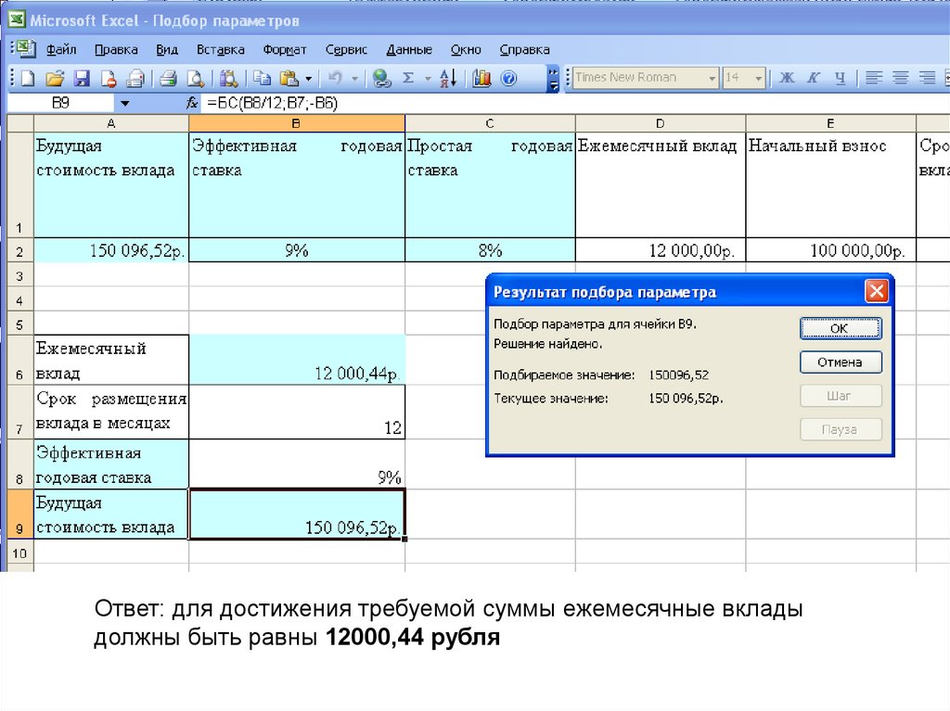Save the workbook with the floppy disk icon
The width and height of the screenshot is (950, 711).
[82, 79]
